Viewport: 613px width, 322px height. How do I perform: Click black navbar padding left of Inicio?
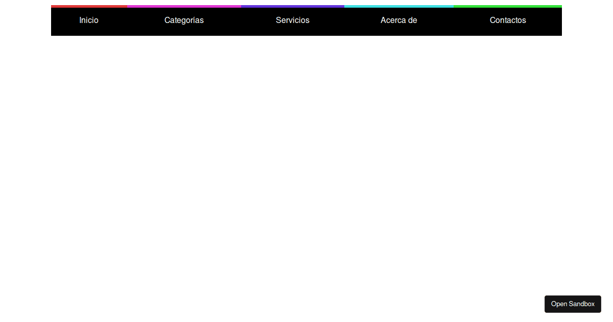(x=61, y=21)
